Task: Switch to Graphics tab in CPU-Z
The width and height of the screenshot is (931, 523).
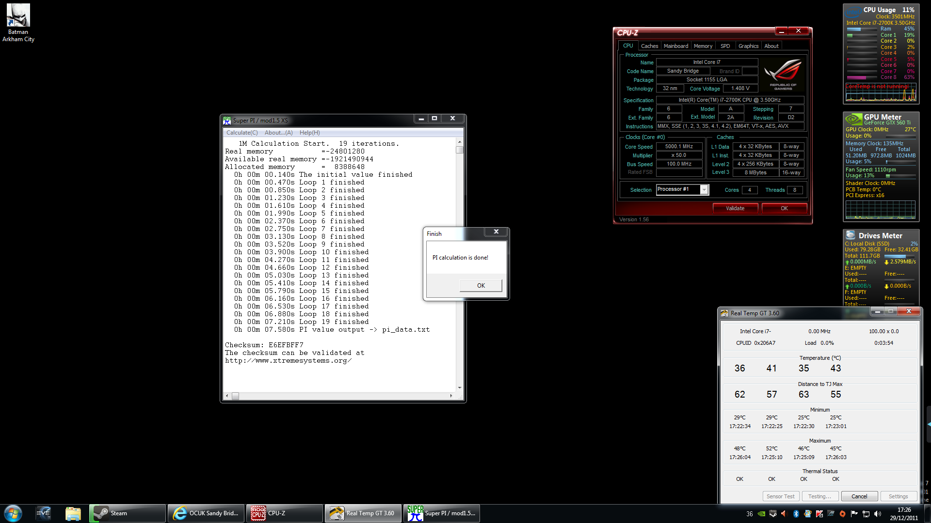Action: coord(748,46)
